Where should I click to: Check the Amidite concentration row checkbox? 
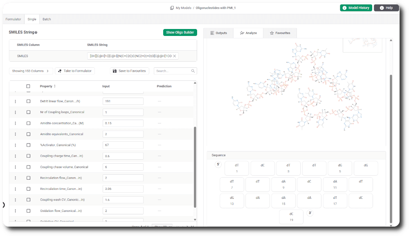(28, 123)
